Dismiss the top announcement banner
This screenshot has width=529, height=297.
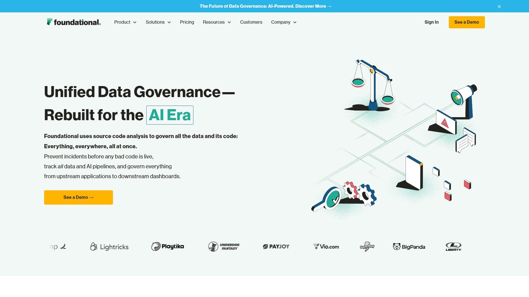pos(499,7)
